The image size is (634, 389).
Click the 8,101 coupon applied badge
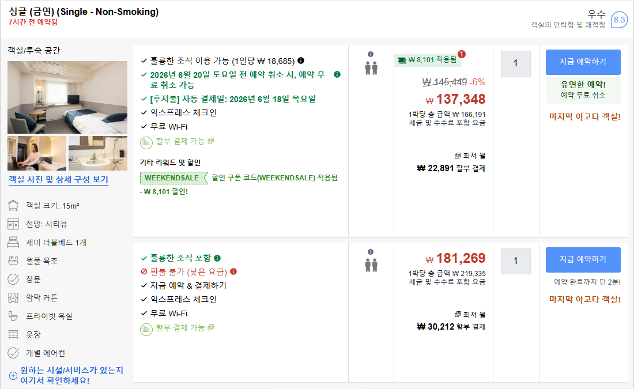(x=428, y=61)
